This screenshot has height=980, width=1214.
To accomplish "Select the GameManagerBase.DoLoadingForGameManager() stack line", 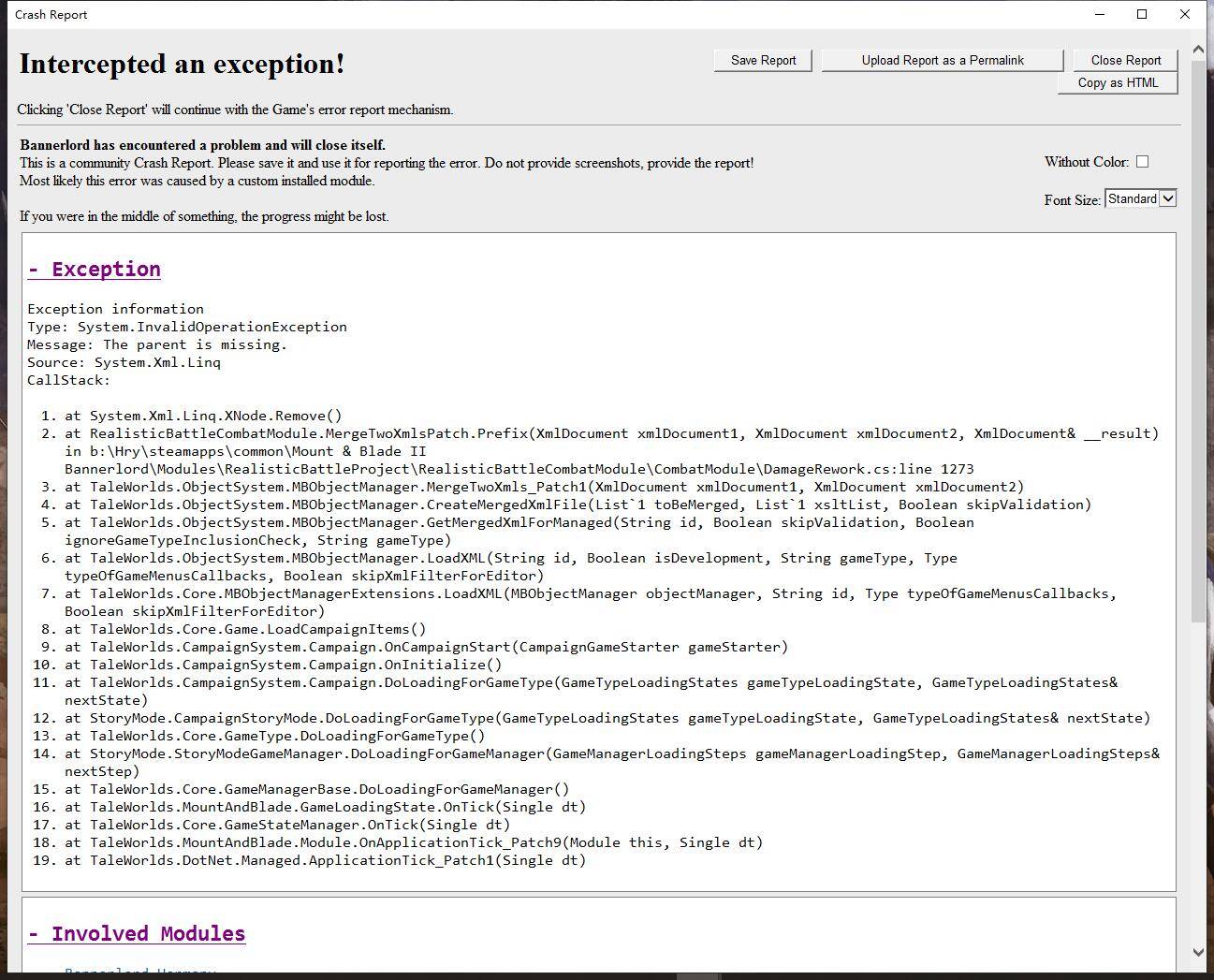I will click(317, 789).
